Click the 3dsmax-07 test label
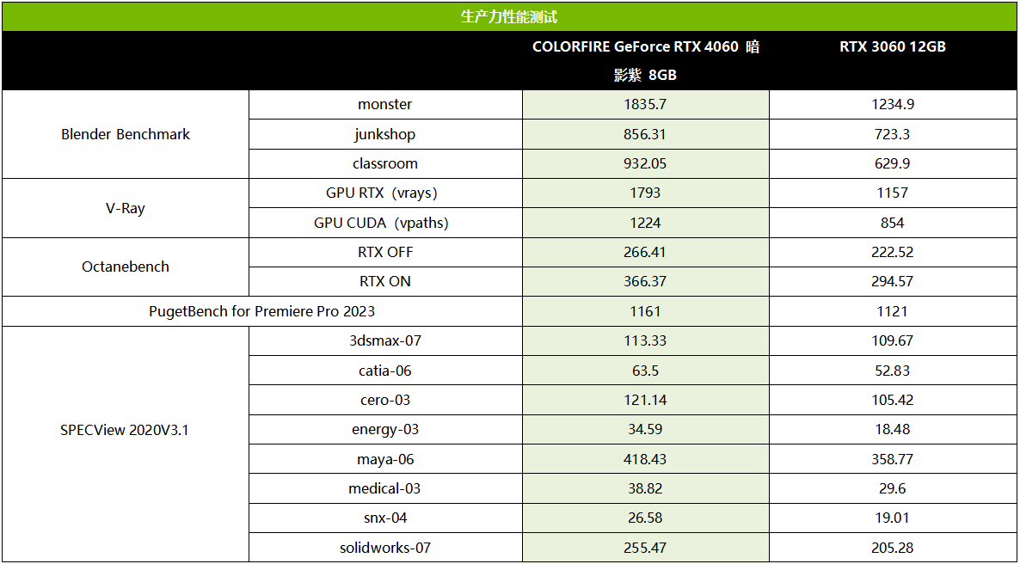This screenshot has width=1020, height=564. [x=385, y=340]
